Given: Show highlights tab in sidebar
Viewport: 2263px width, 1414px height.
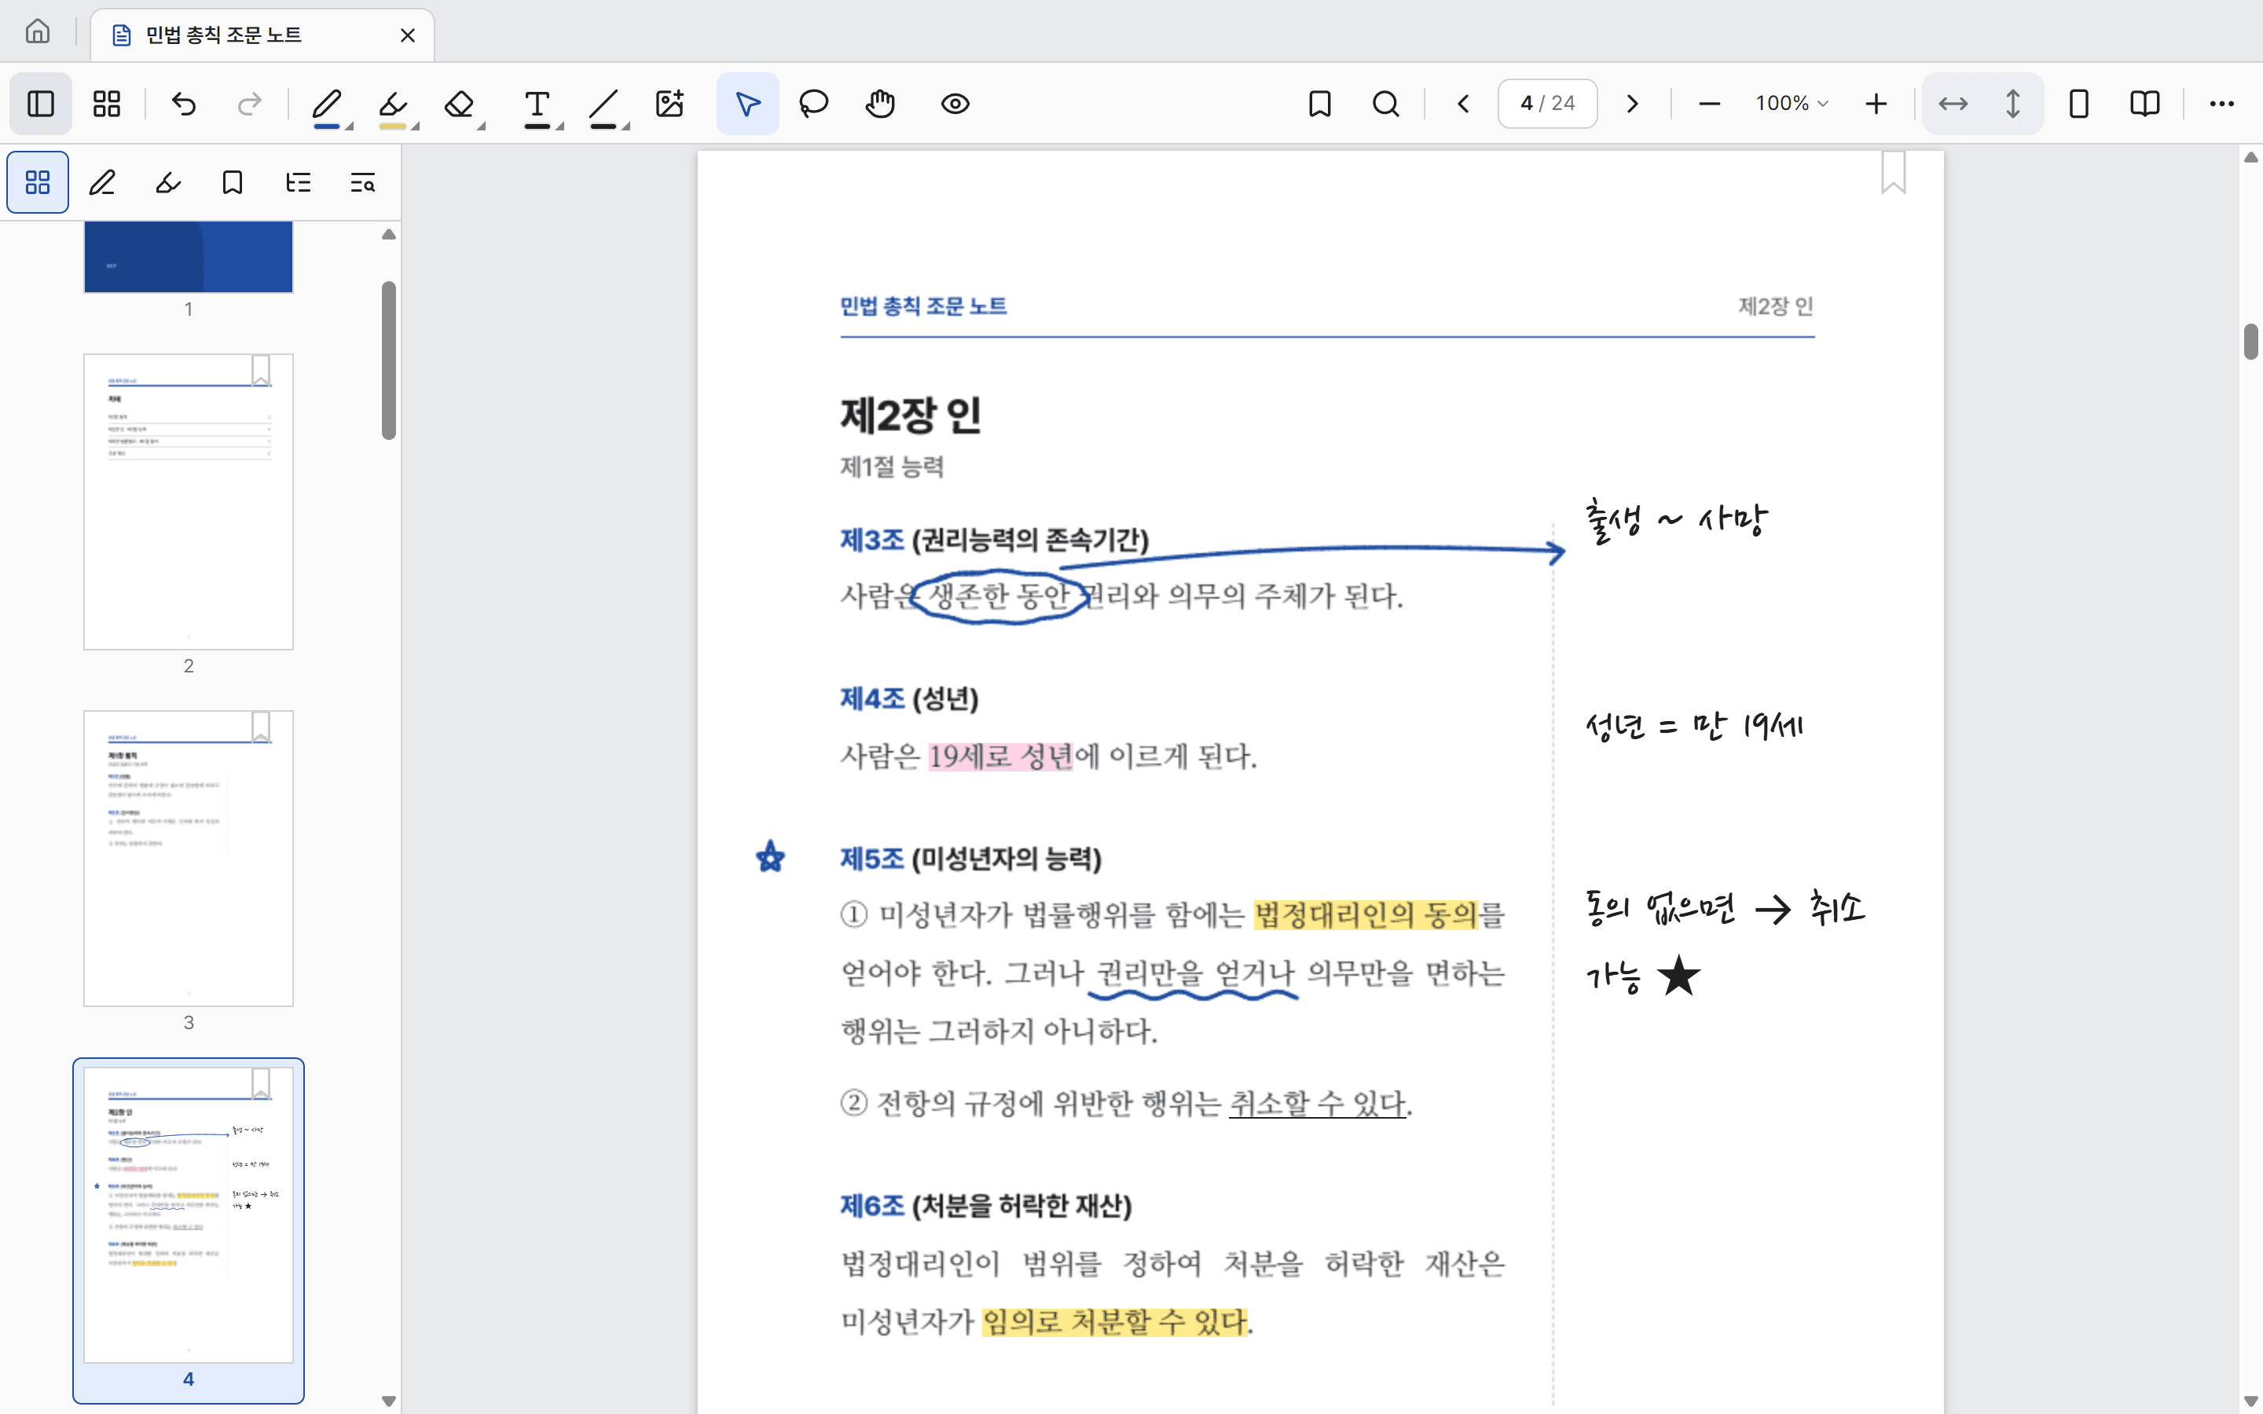Looking at the screenshot, I should pos(168,182).
